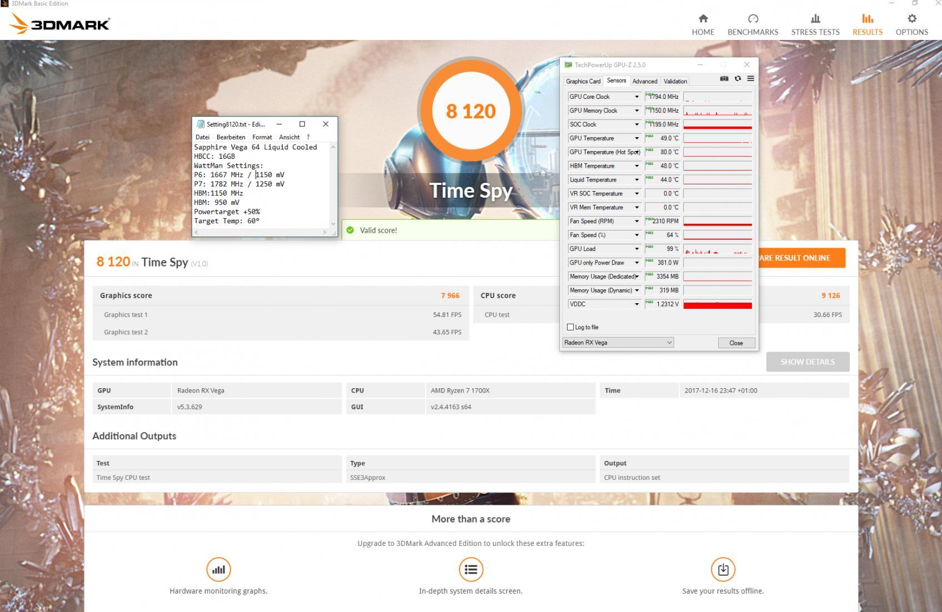Image resolution: width=942 pixels, height=612 pixels.
Task: Expand the Fan Speed (%) sensor dropdown
Action: (637, 235)
